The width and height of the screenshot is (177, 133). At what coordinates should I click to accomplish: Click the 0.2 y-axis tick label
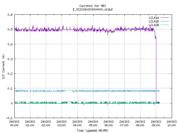pyautogui.click(x=10, y=74)
